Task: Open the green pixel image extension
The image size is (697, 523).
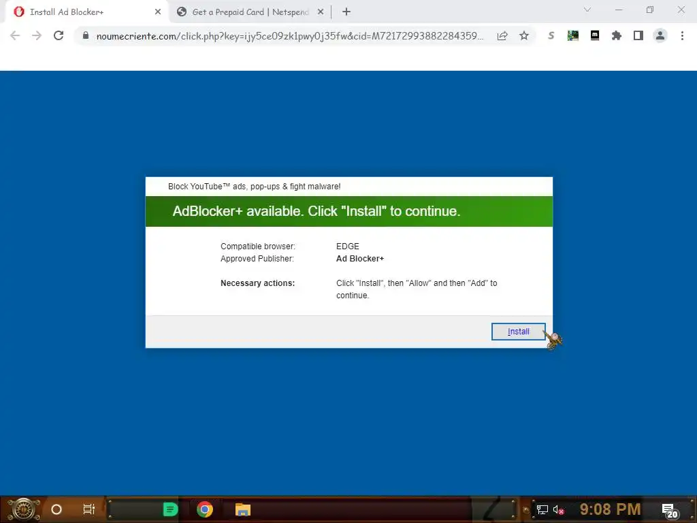Action: (x=573, y=35)
